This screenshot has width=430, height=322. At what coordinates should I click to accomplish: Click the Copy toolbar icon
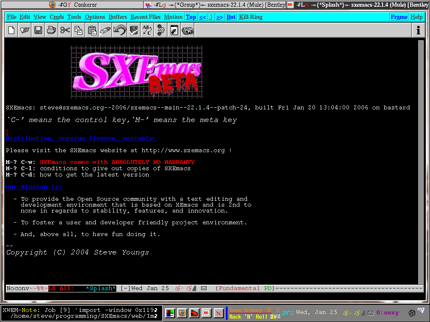coord(79,30)
